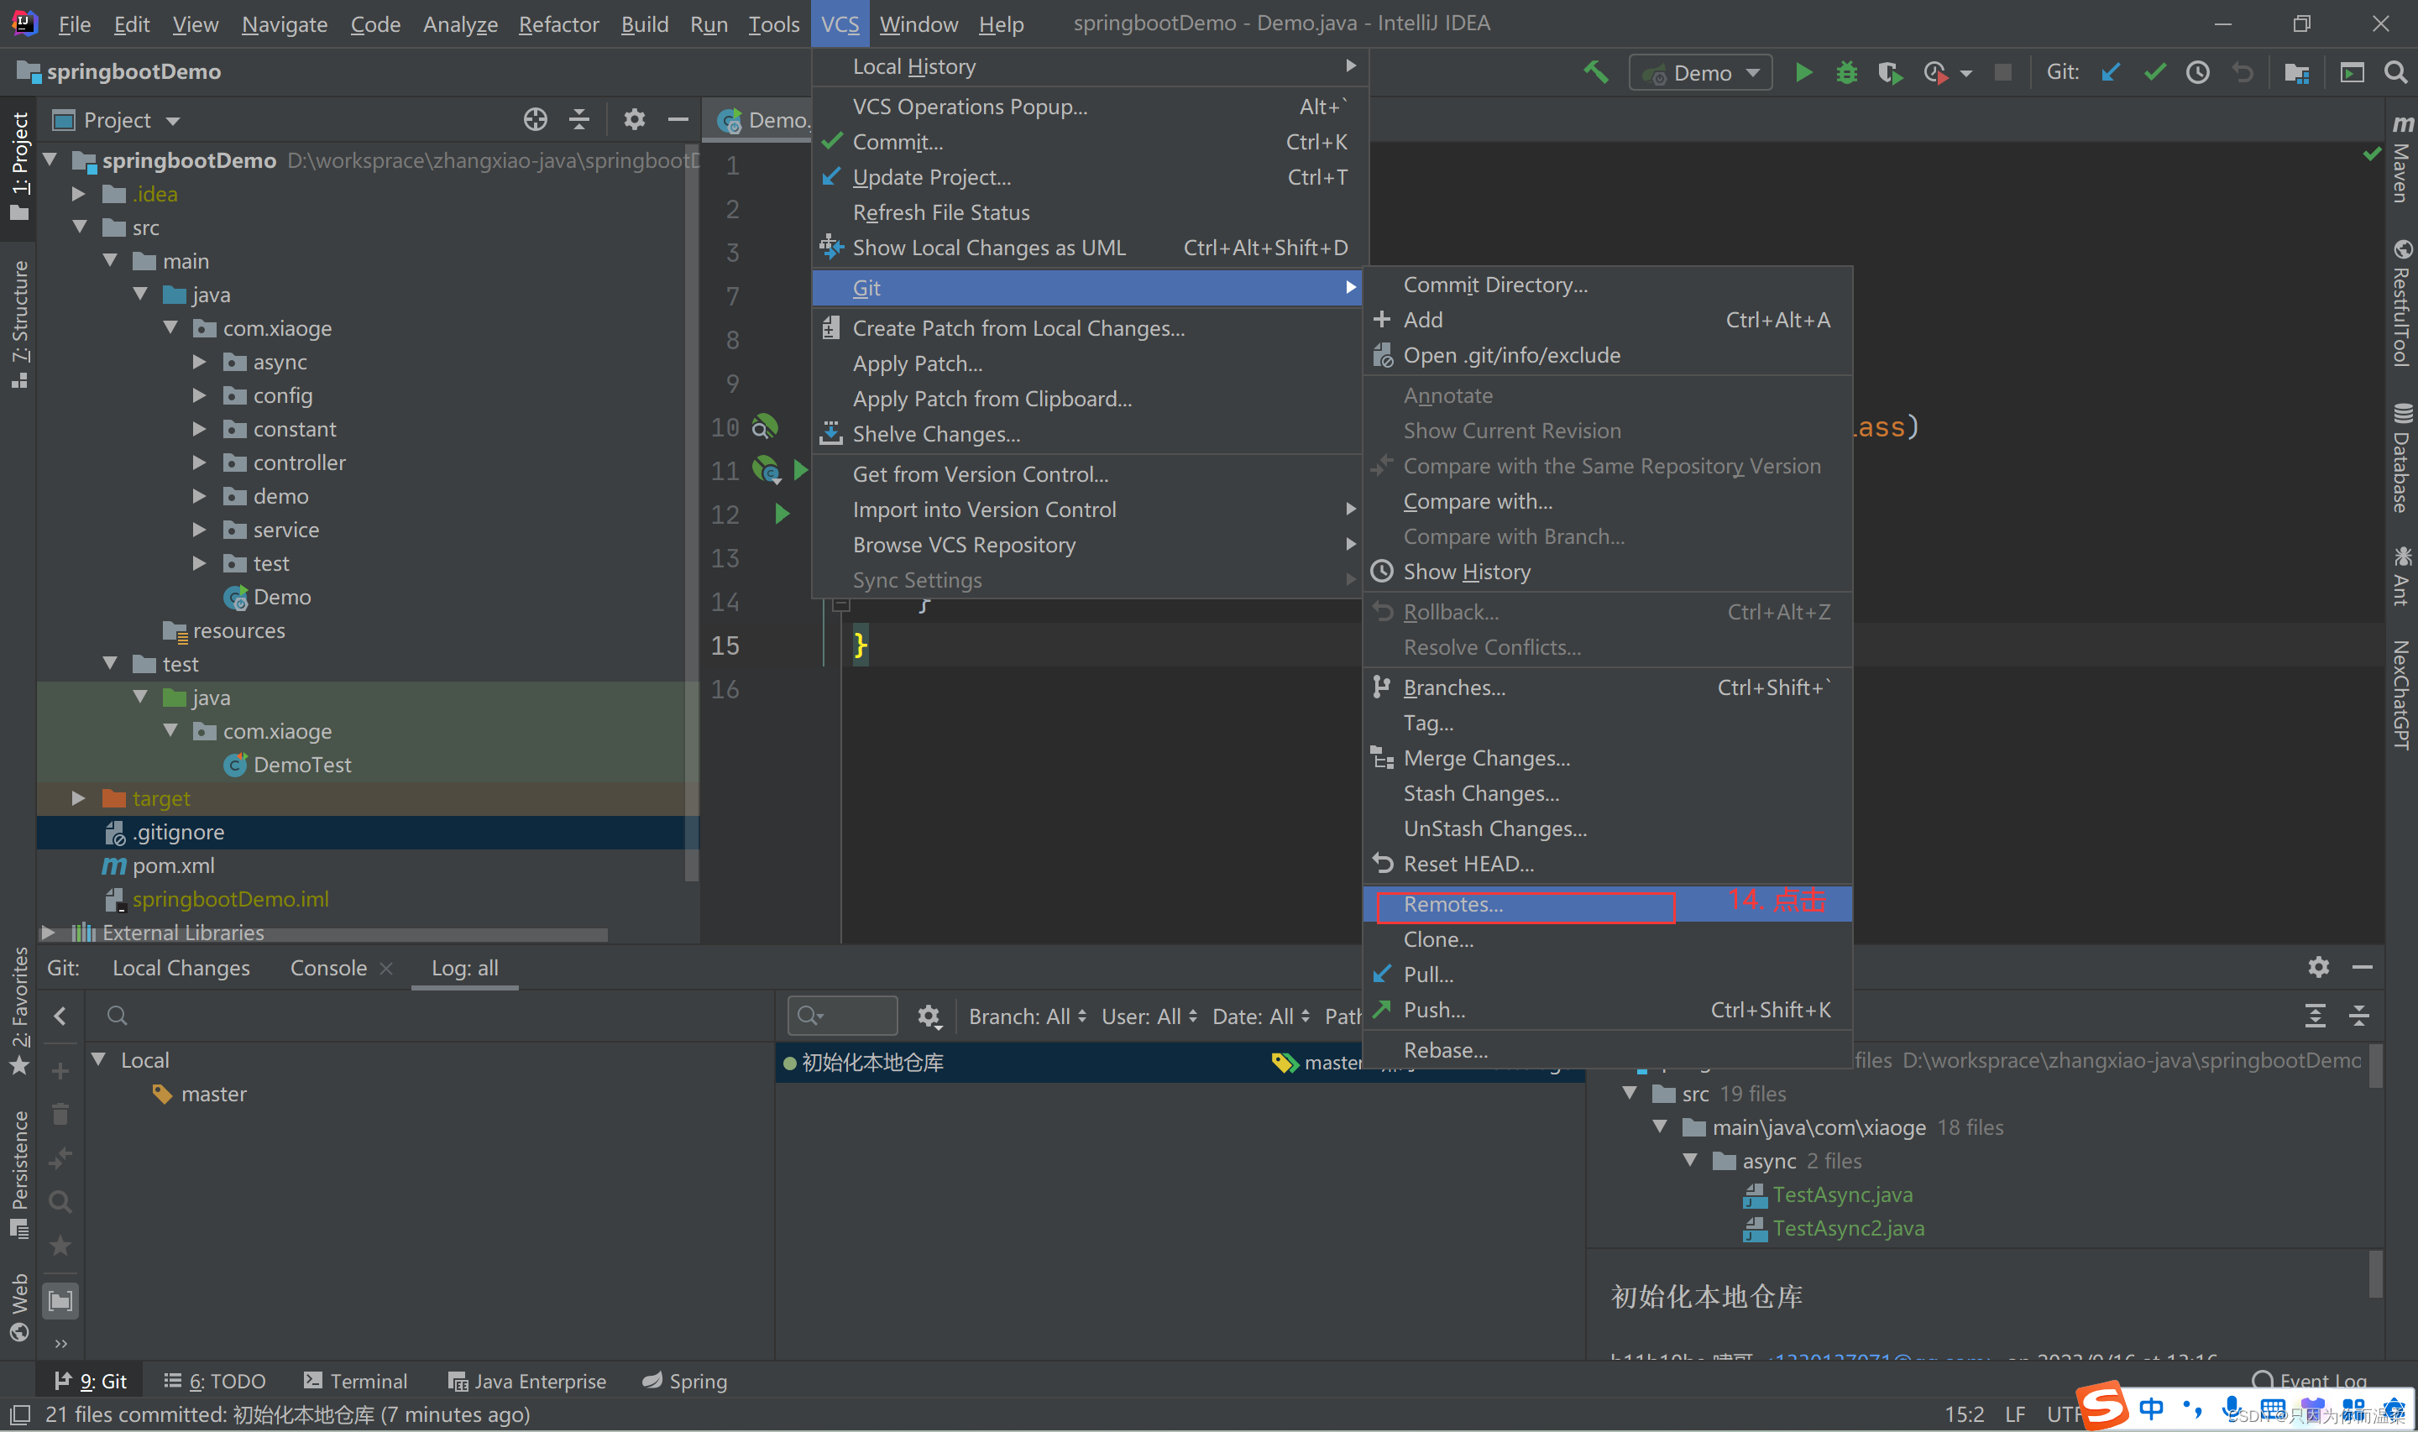Open Project Structure icon in toolbar
This screenshot has height=1432, width=2418.
pyautogui.click(x=2296, y=72)
